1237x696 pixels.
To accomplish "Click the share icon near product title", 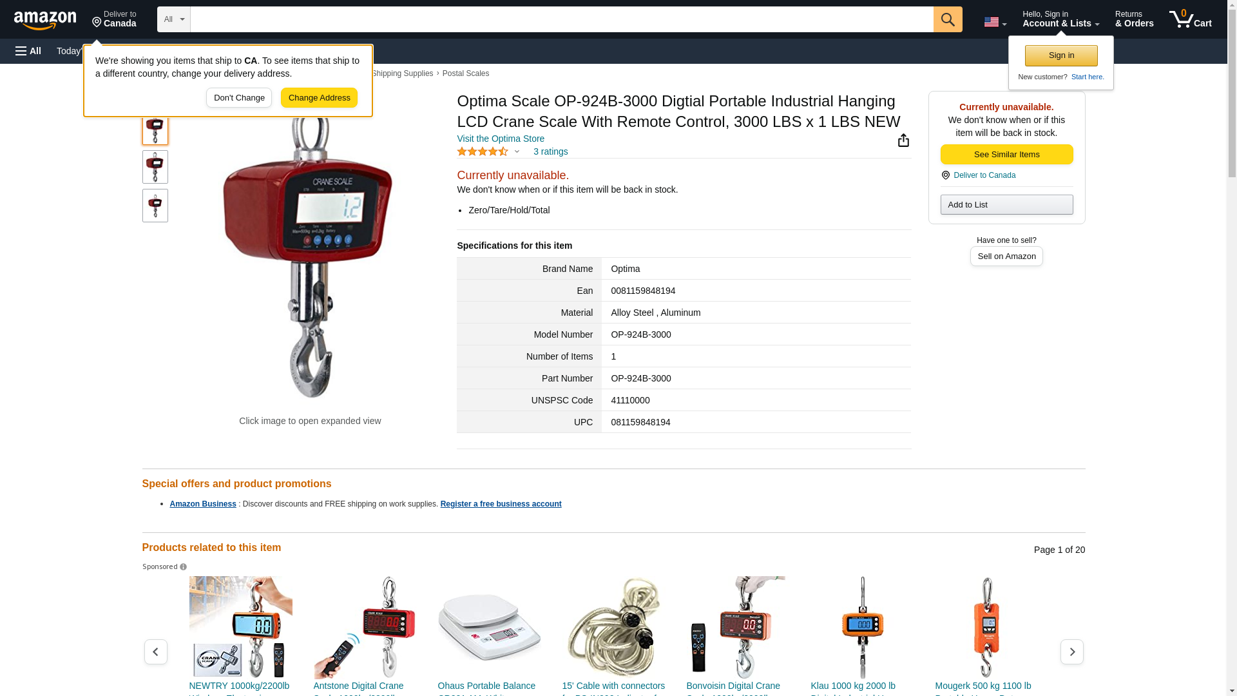I will point(903,140).
